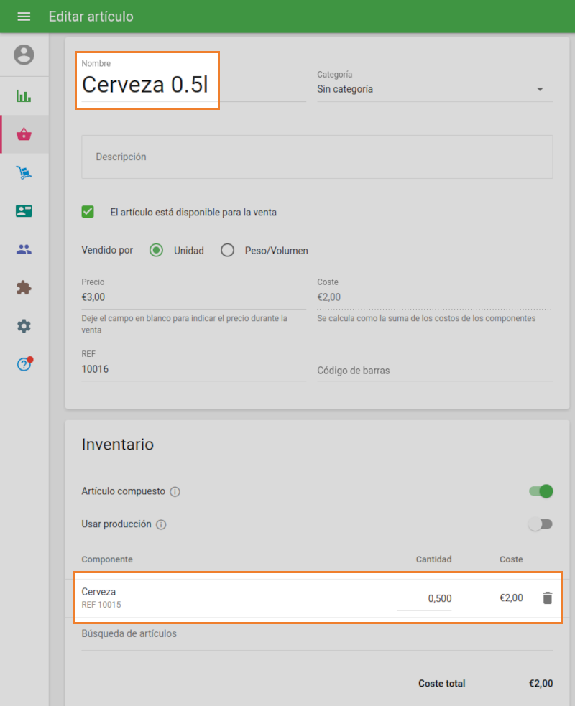Disable the Artículo compuesto switch
This screenshot has width=575, height=706.
(540, 491)
